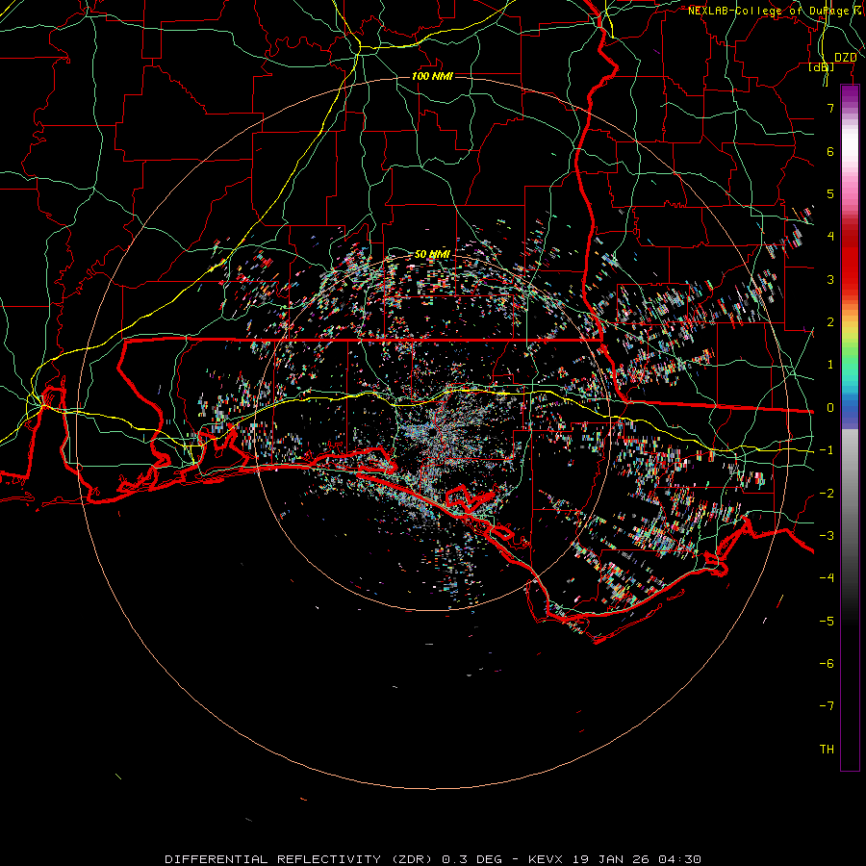
Task: Click the [dB] units label
Action: pos(822,67)
